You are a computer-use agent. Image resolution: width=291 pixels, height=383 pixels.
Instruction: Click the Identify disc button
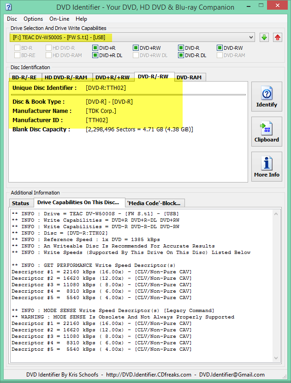(x=267, y=97)
